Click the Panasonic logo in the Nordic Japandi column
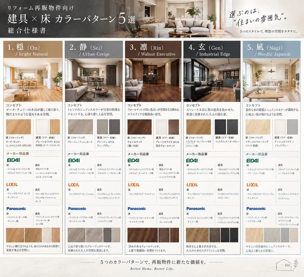 (256, 208)
